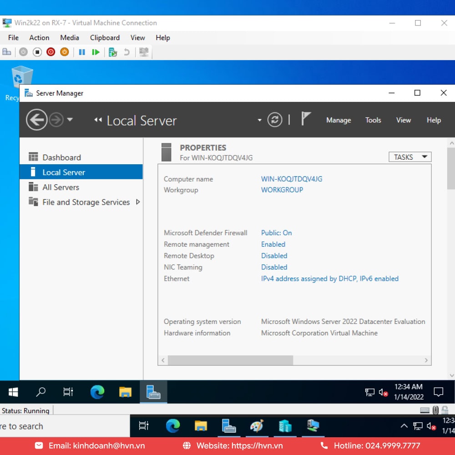
Task: Click the VM Start power icon
Action: (x=23, y=52)
